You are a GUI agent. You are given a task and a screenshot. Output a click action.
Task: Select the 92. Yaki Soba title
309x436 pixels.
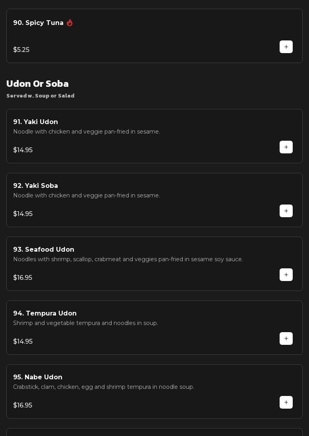click(x=35, y=186)
